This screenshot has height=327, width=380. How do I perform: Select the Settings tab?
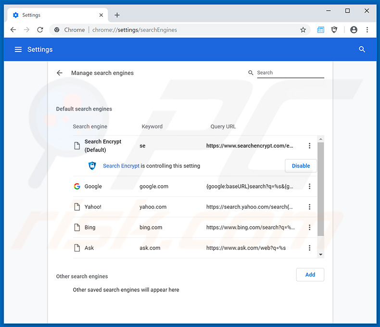click(x=58, y=15)
